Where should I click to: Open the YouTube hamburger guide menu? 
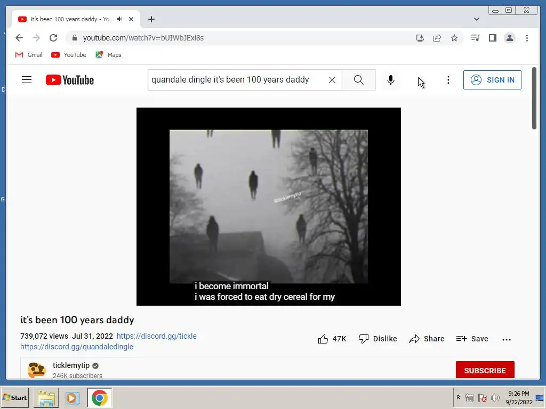[27, 80]
